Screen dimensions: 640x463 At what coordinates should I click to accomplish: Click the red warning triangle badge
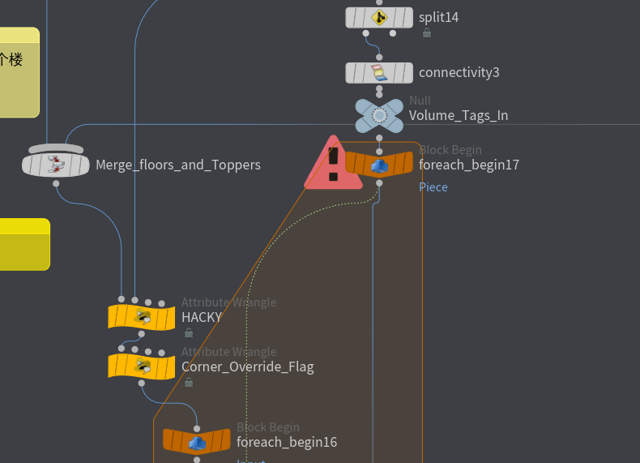[332, 165]
